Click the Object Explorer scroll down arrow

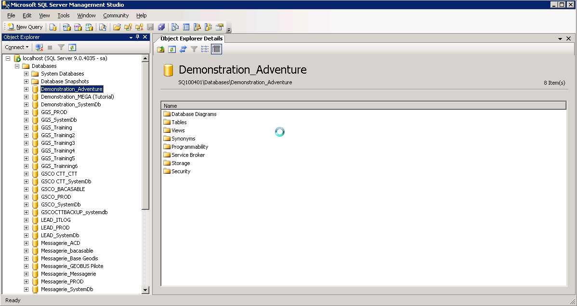145,290
